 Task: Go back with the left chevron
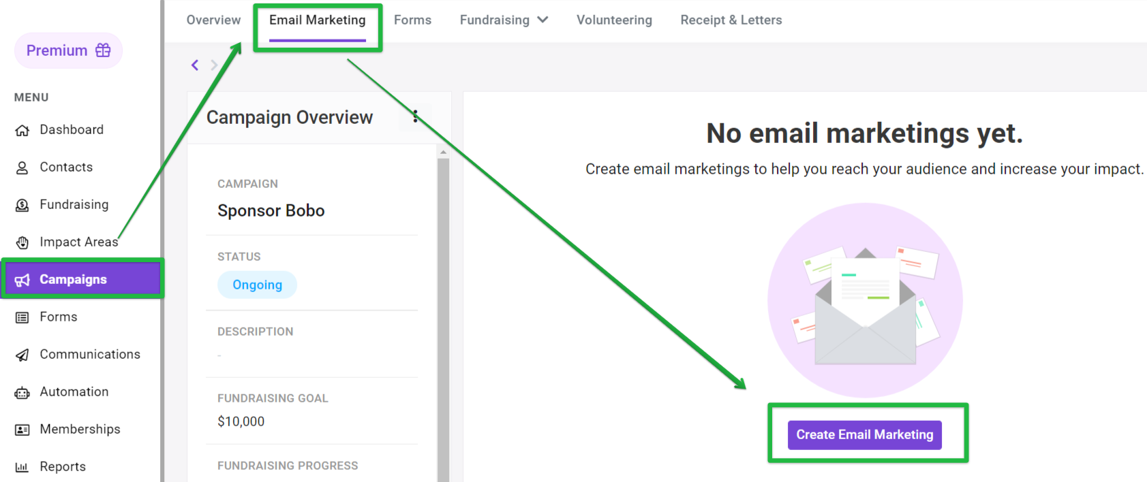point(195,65)
